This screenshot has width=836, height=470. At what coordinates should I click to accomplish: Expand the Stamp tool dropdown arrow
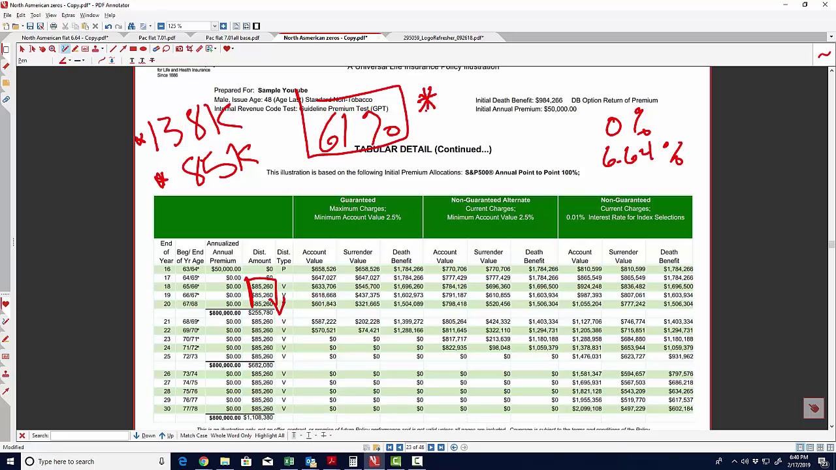tap(103, 49)
